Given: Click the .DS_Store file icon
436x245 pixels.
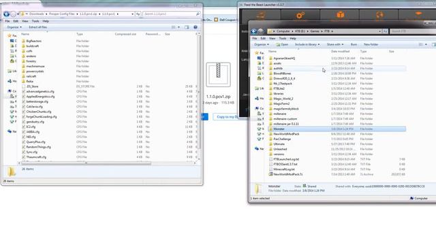Looking at the screenshot, I should pyautogui.click(x=23, y=86).
